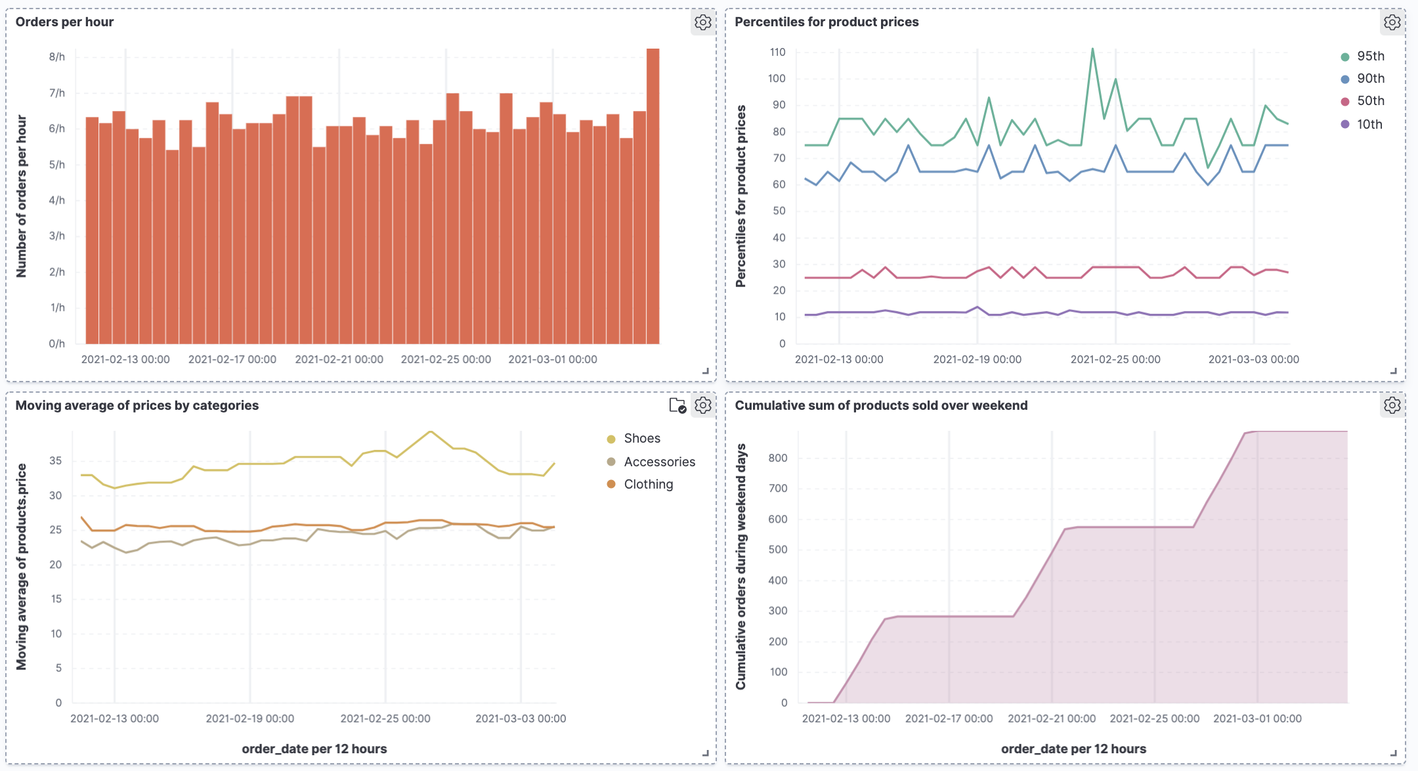
Task: Open the gear icon on "Orders per hour" panel
Action: [703, 22]
